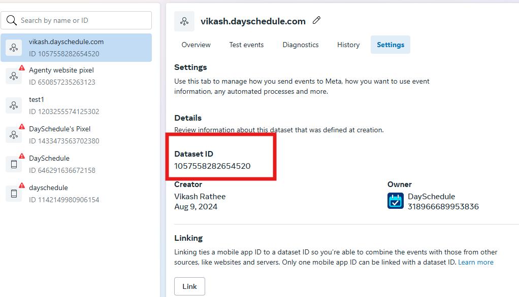Viewport: 519px width, 297px height.
Task: Select DaySchedule's Pixel dataset
Action: pos(76,135)
